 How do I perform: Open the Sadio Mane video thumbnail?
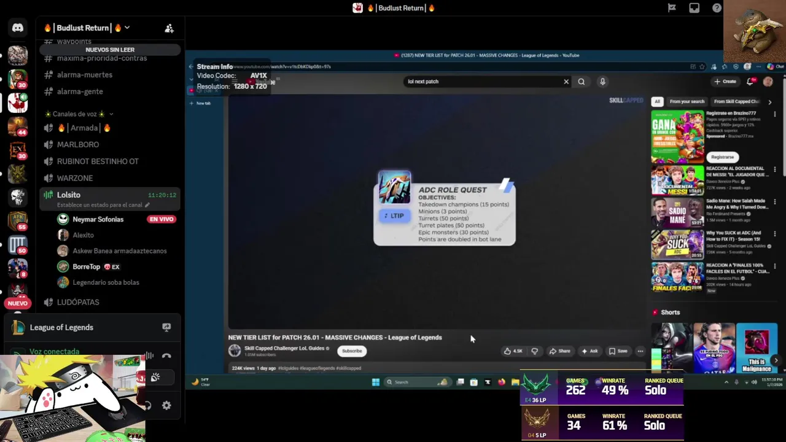pos(677,212)
